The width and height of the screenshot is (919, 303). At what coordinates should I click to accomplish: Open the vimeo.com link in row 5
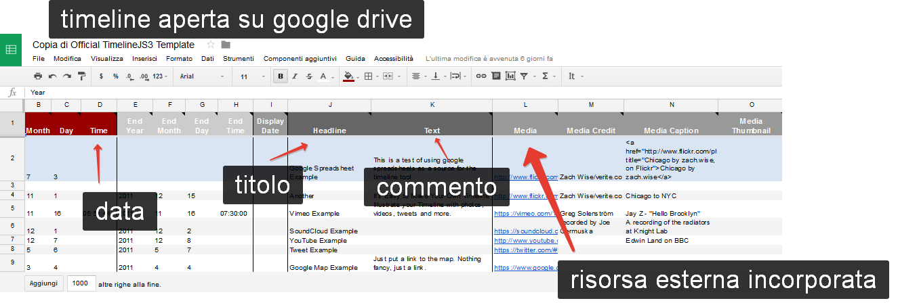(526, 213)
